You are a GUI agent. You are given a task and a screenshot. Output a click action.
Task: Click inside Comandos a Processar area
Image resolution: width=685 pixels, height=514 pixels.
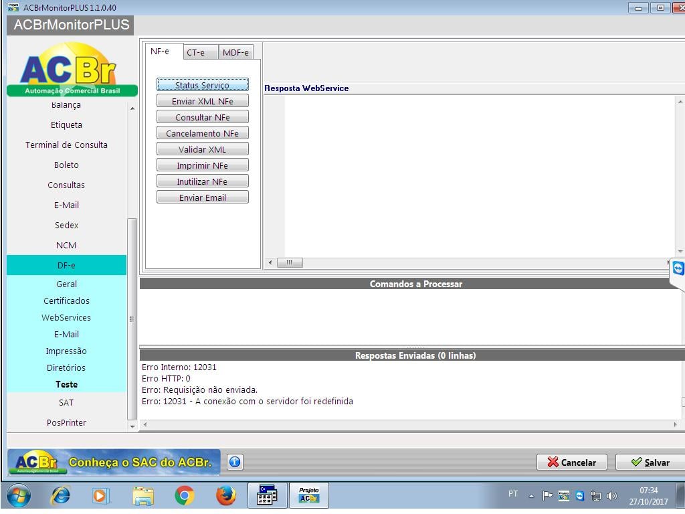[x=411, y=317]
